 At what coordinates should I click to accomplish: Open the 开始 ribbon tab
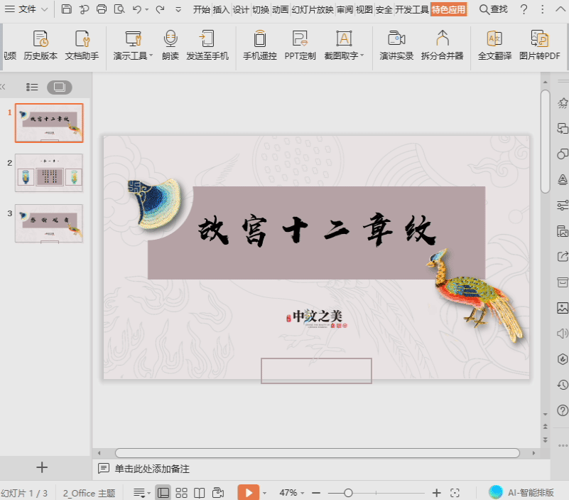(202, 9)
